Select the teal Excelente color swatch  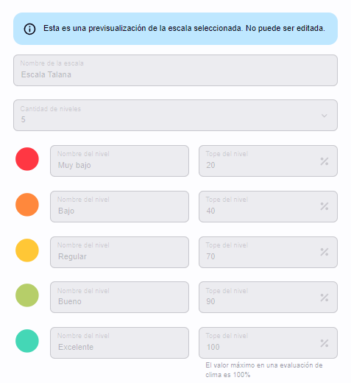(27, 341)
